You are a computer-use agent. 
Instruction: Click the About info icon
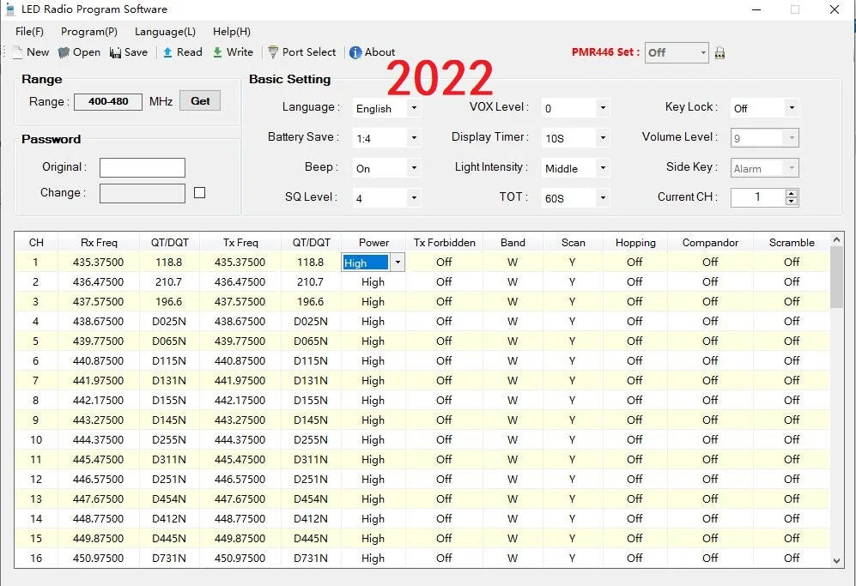coord(355,52)
